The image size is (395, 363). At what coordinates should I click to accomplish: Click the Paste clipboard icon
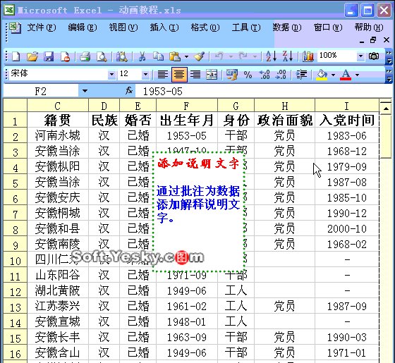175,56
